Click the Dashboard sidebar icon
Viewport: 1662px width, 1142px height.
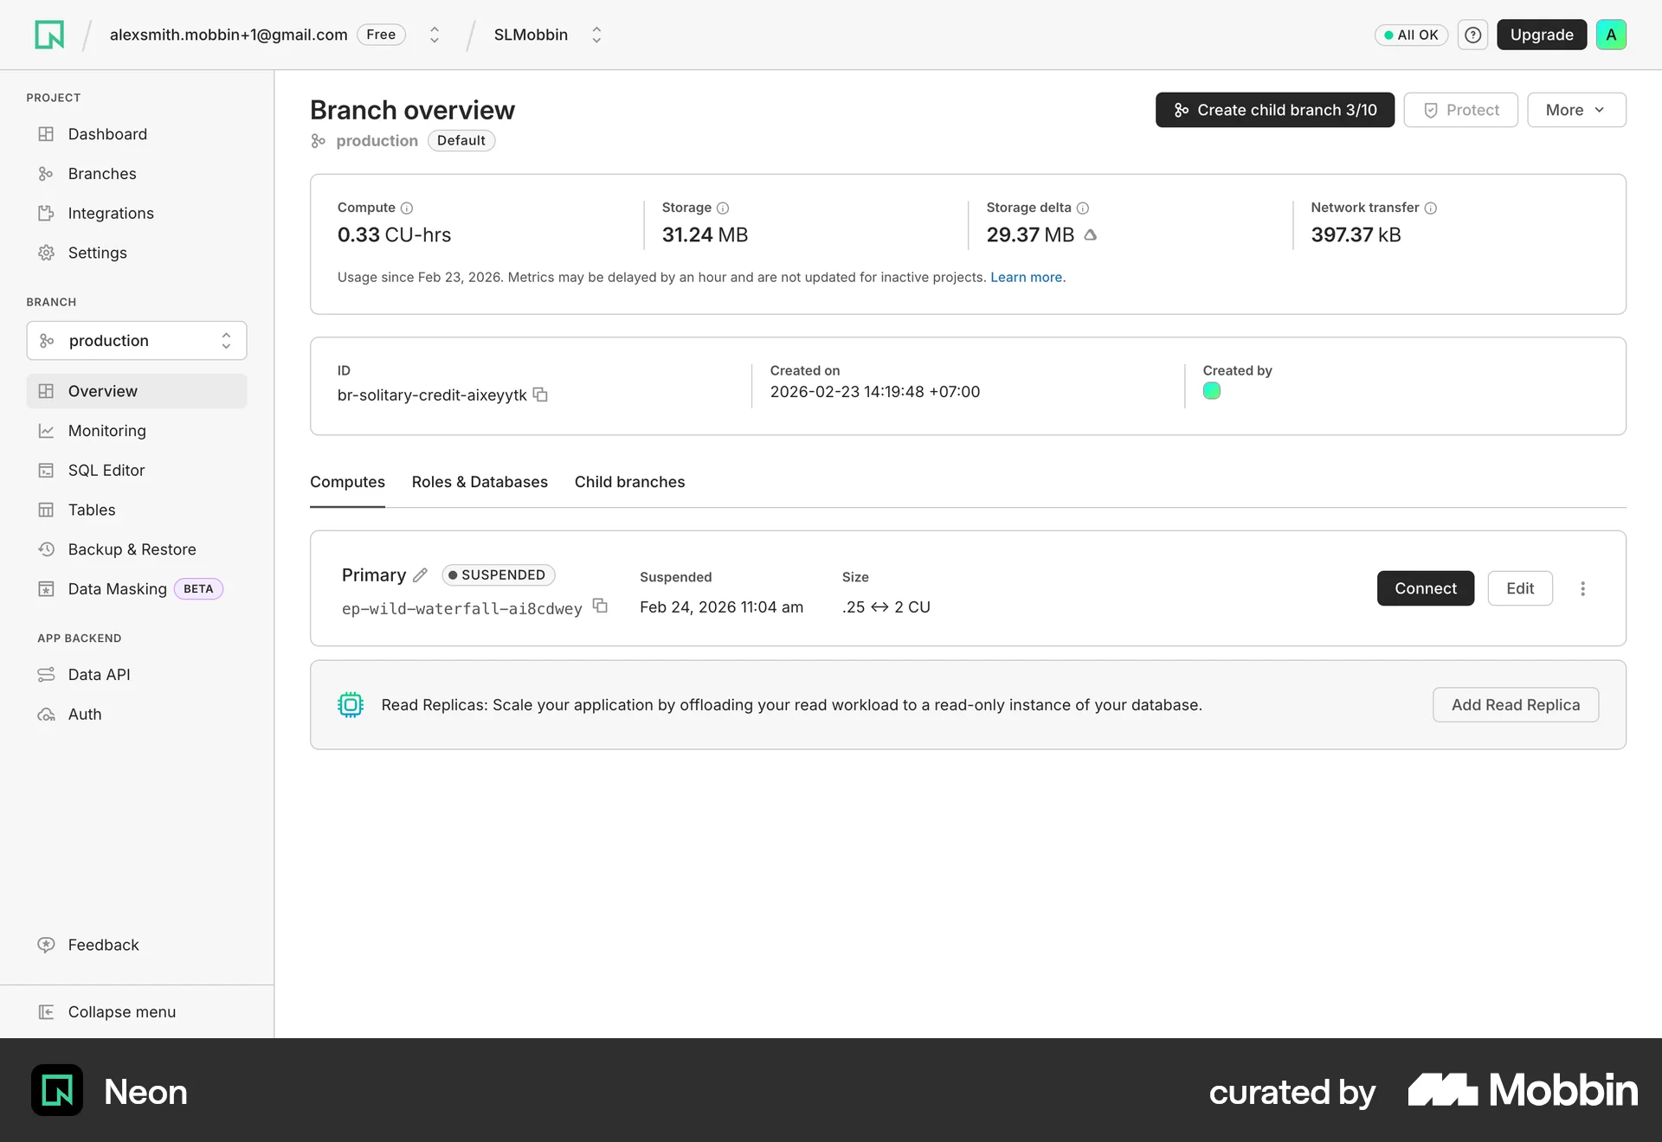tap(46, 134)
